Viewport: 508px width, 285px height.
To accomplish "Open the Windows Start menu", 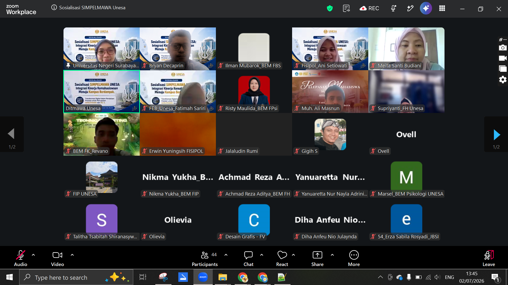I will [x=10, y=277].
